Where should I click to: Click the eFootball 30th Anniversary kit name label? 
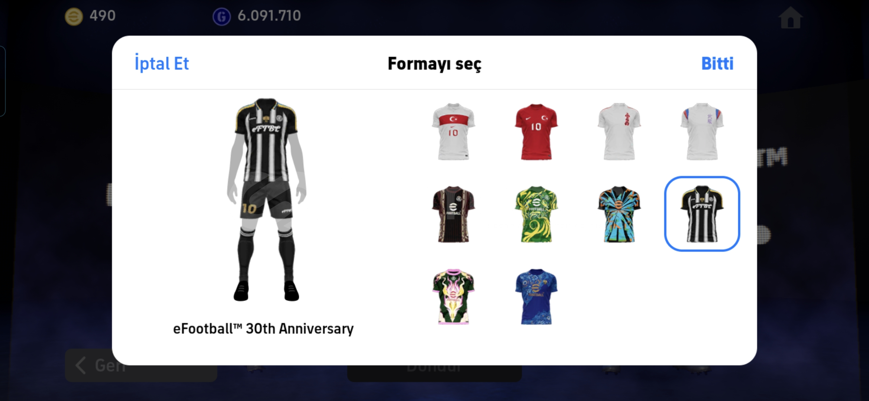pos(263,329)
